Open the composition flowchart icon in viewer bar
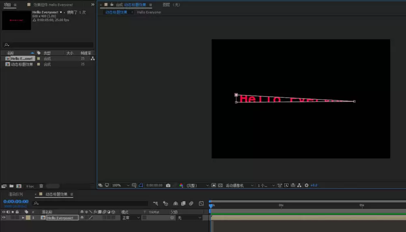Screen dimensions: 406x232 click(299, 185)
